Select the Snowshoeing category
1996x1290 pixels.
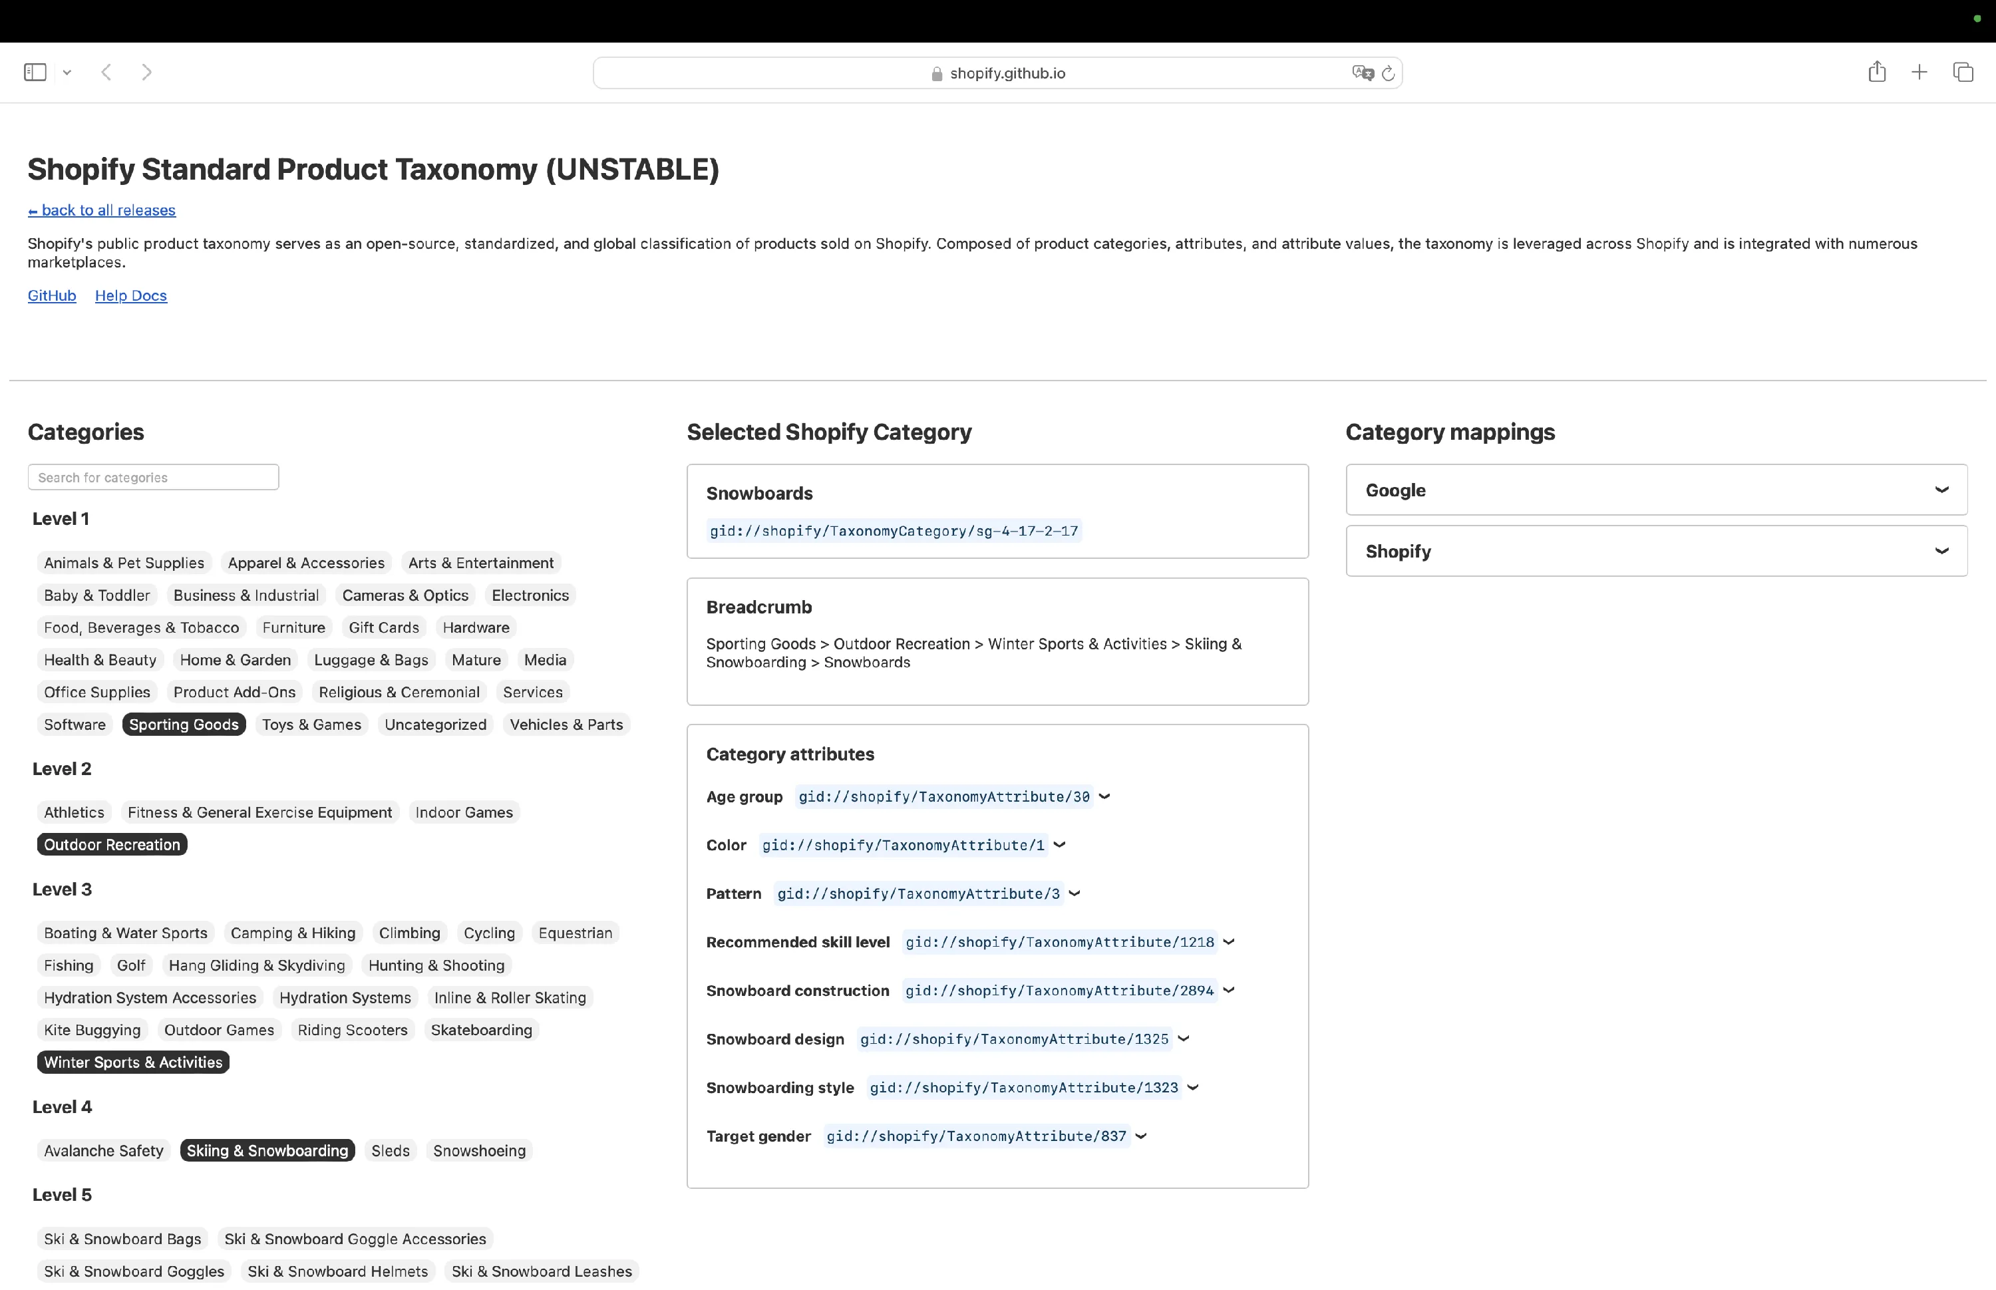click(x=479, y=1151)
